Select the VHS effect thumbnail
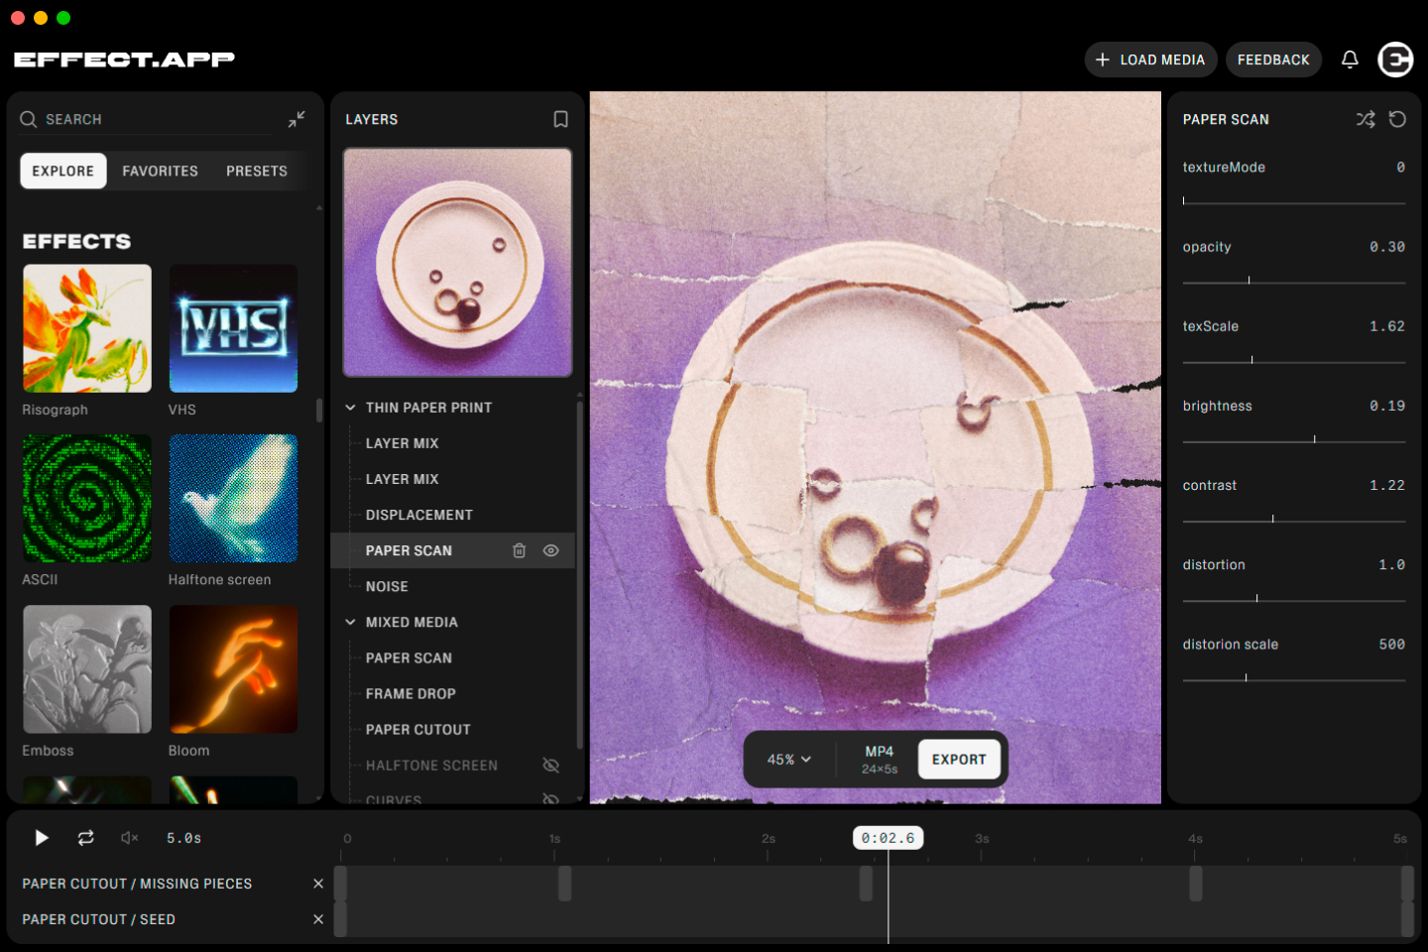The height and width of the screenshot is (952, 1428). pyautogui.click(x=233, y=328)
